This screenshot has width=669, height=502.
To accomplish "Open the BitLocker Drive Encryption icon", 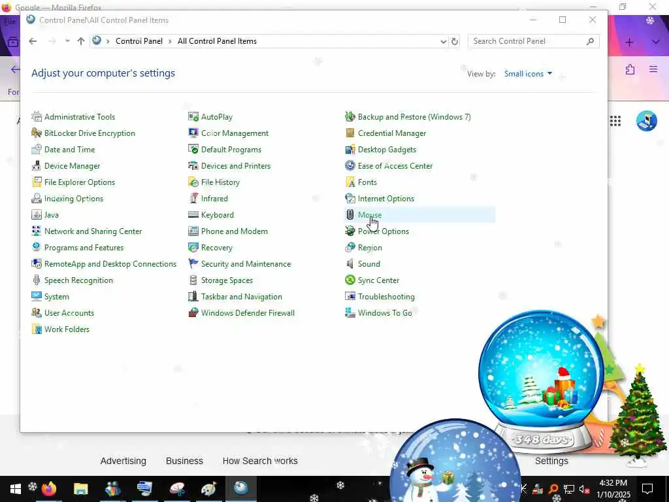I will coord(37,133).
